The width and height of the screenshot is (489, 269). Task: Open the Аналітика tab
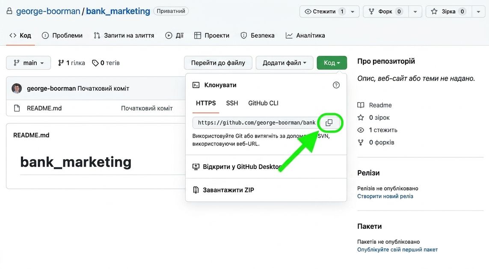click(x=305, y=35)
